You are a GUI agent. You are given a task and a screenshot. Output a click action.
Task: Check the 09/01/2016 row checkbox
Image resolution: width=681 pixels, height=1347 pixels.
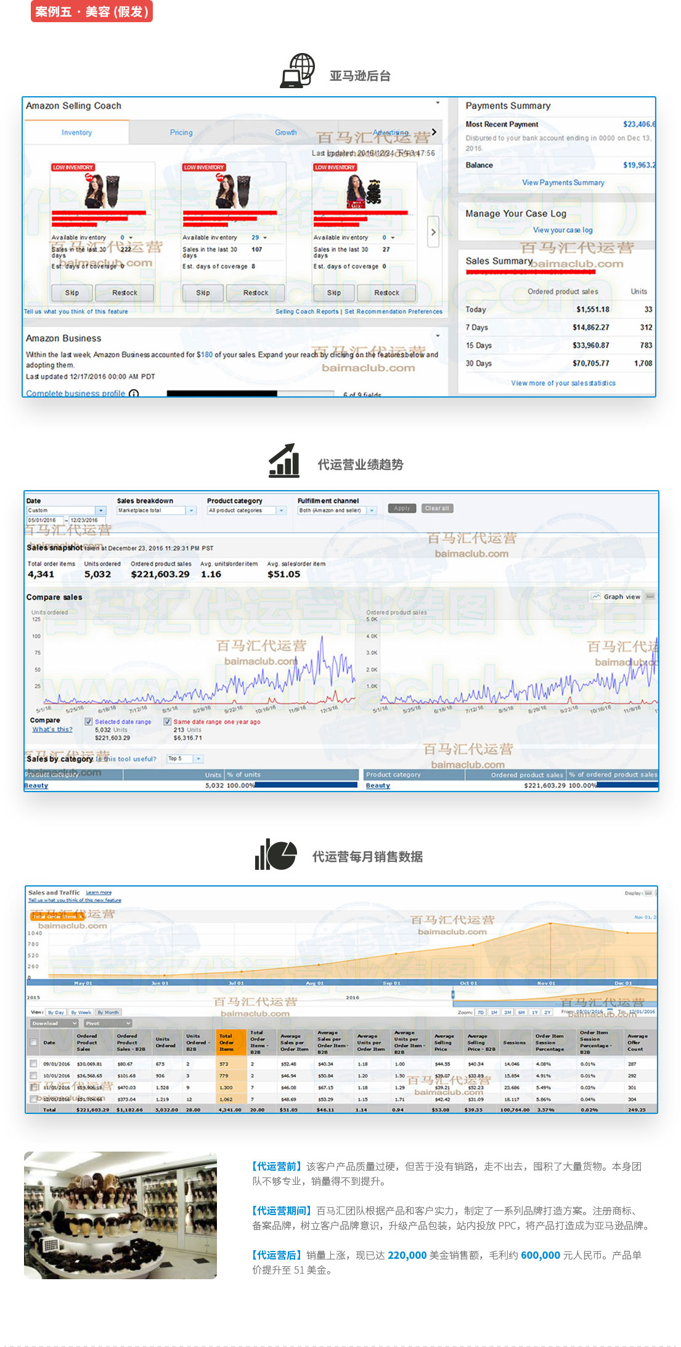[x=33, y=1063]
